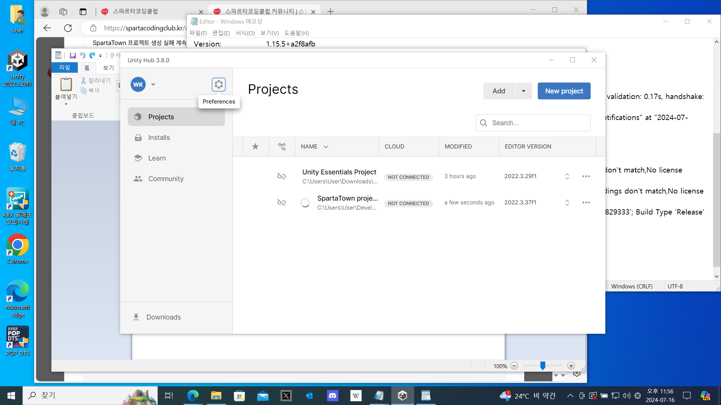Change editor version for SpartaTown project
The height and width of the screenshot is (405, 721).
coord(567,202)
